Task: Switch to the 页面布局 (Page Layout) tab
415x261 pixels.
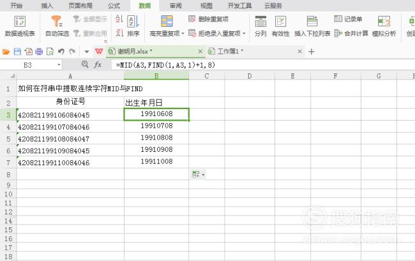Action: point(80,6)
